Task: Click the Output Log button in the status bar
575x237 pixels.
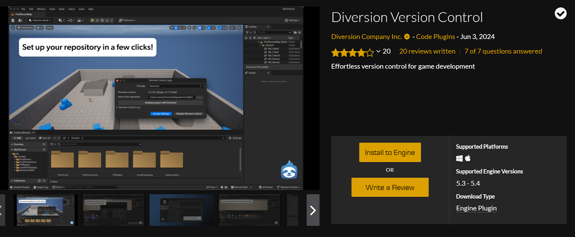Action: [41, 187]
